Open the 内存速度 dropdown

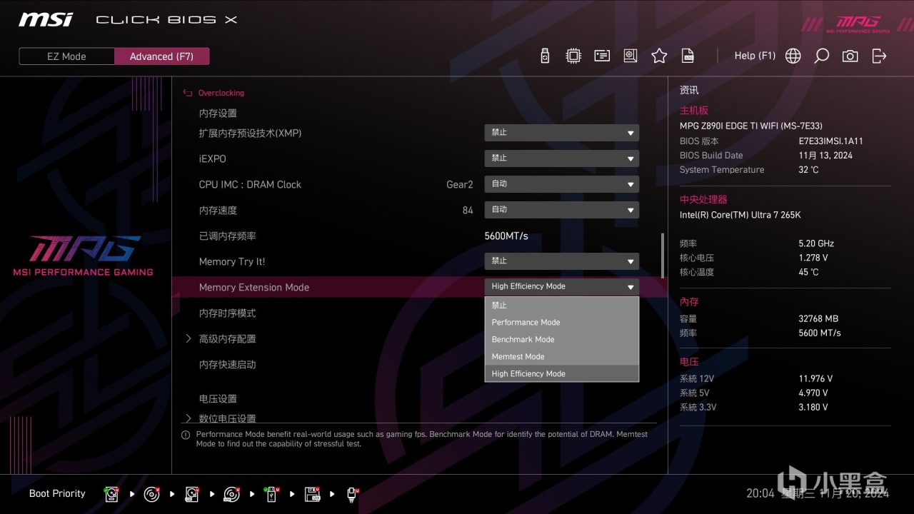click(561, 210)
